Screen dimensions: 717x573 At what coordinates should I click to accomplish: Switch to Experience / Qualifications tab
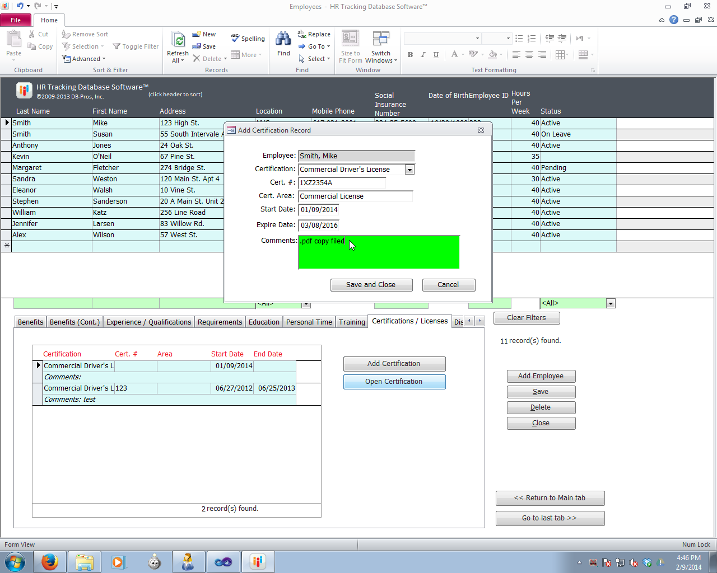pyautogui.click(x=149, y=322)
